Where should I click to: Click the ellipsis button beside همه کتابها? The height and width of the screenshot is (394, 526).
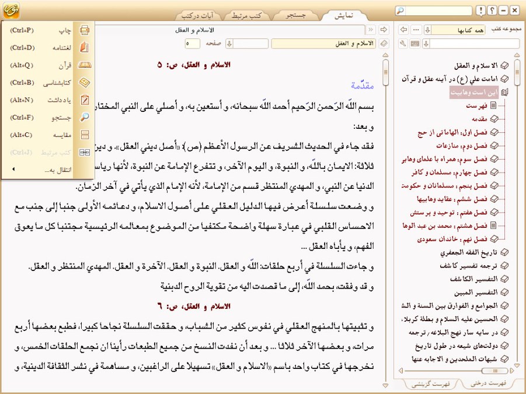416,30
